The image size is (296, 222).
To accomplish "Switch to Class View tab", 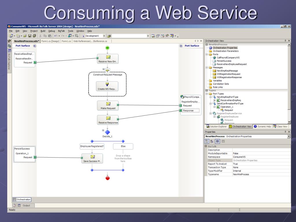I will (x=280, y=127).
